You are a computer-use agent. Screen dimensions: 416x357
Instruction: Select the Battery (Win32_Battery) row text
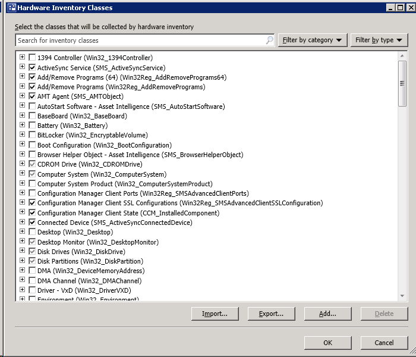tap(73, 126)
